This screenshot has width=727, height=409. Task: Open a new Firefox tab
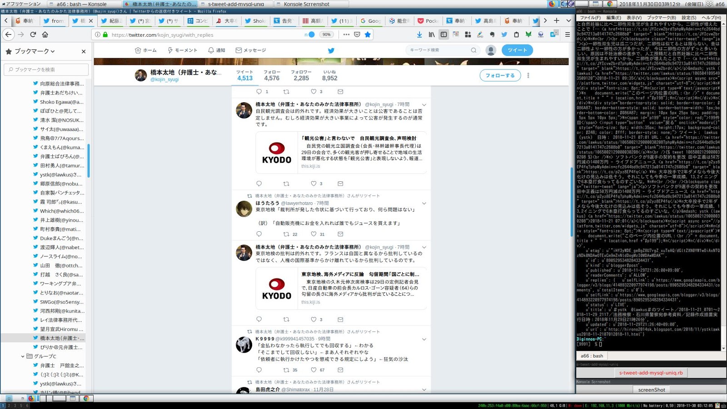[557, 20]
